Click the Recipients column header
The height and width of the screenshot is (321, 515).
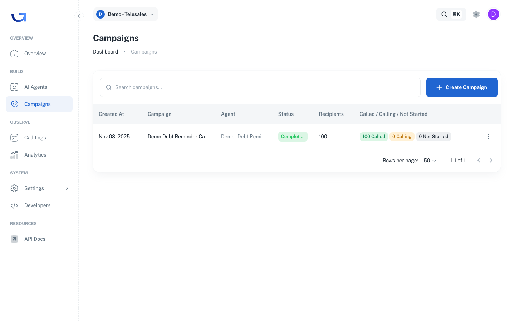point(331,114)
